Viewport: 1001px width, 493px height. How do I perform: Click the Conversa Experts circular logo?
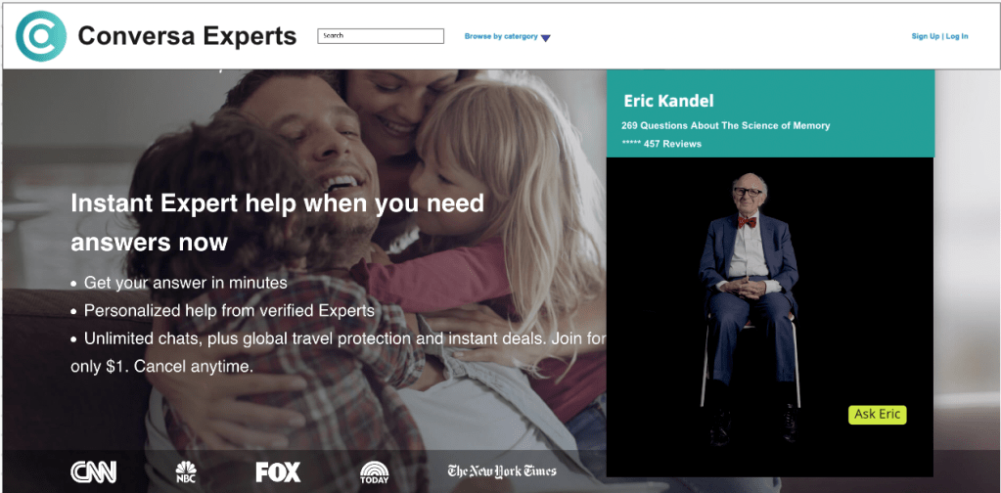(41, 36)
